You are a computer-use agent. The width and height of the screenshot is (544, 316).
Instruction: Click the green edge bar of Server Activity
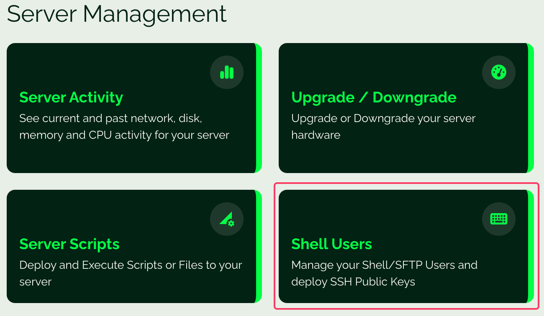tap(259, 108)
